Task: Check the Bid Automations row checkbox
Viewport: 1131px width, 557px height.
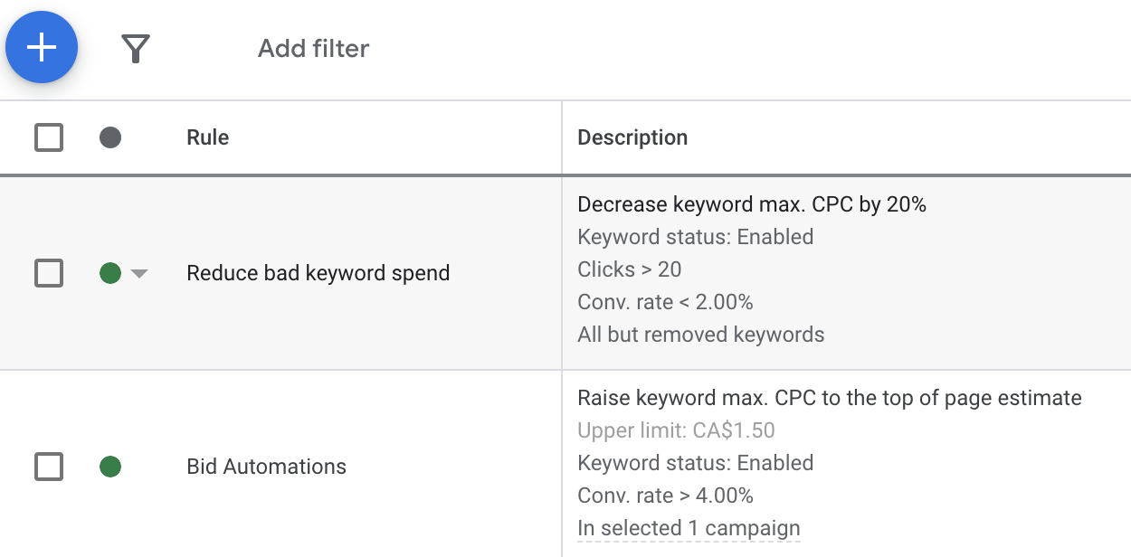Action: click(49, 467)
